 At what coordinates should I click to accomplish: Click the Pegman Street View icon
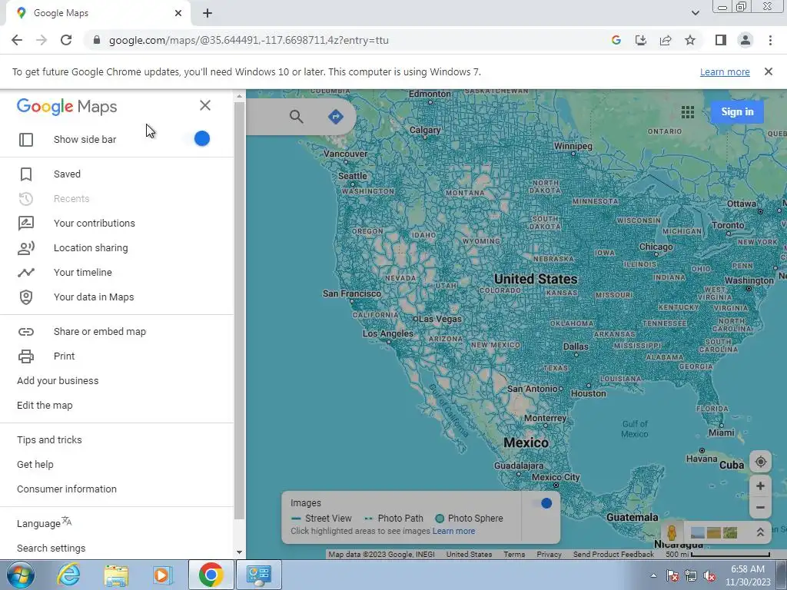672,533
